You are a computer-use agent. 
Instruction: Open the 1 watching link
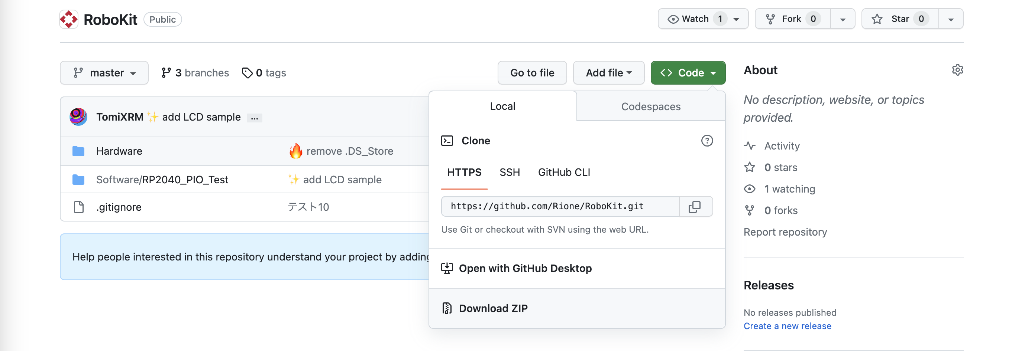(789, 188)
